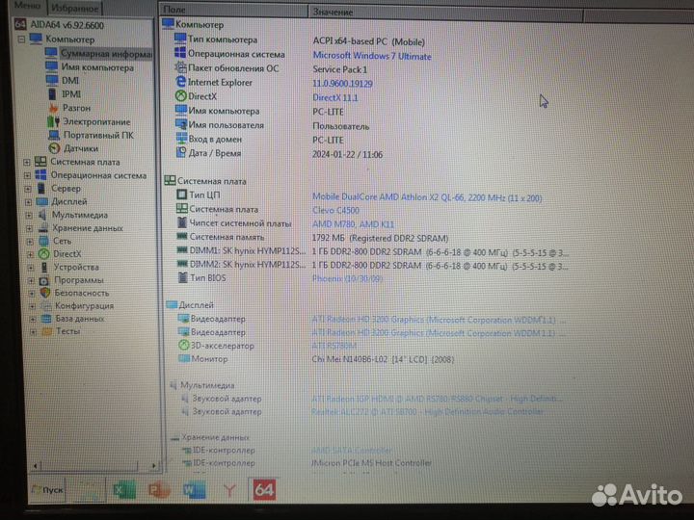Screen dimensions: 694x520
Task: Open the Mobile DualCore AMD Athlon X2 link
Action: pos(427,197)
